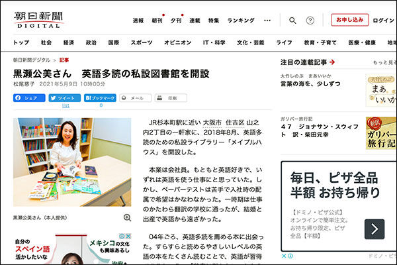Go to the 政治 section tab
397x265 pixels.
click(91, 42)
